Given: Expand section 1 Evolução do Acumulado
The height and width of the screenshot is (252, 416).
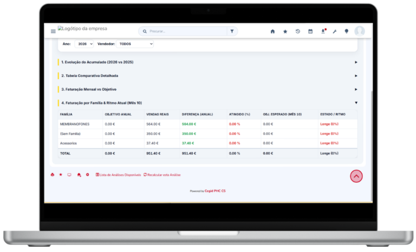Looking at the screenshot, I should click(207, 62).
